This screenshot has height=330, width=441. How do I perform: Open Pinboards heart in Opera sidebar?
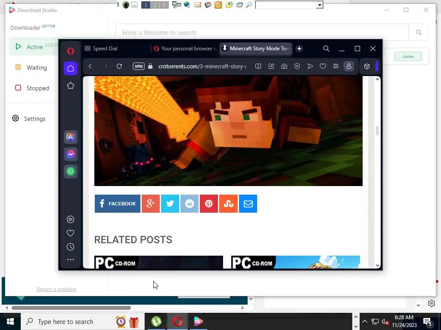pyautogui.click(x=70, y=233)
